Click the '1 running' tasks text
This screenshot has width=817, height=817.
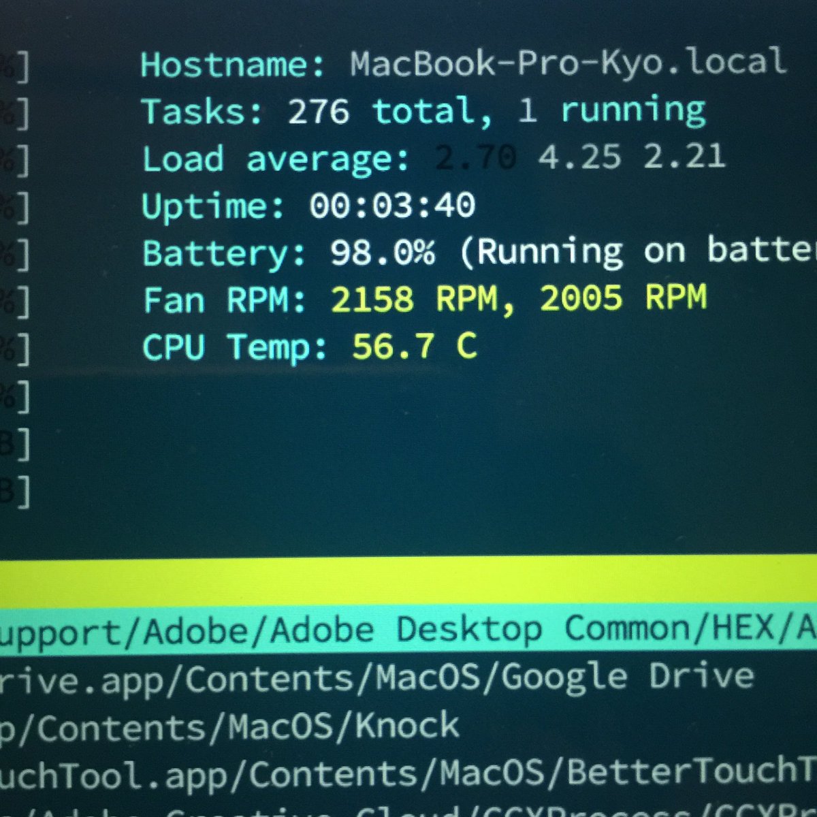point(611,111)
